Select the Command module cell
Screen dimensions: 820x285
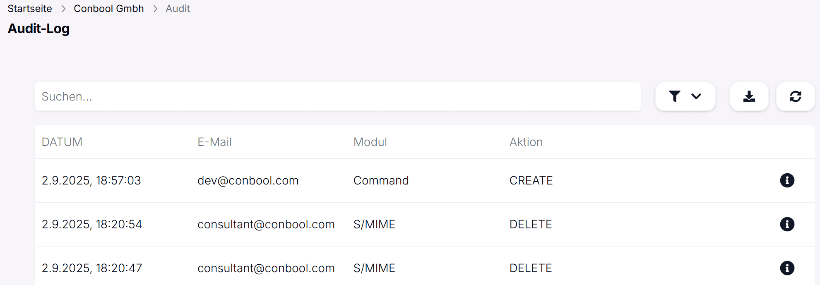[381, 180]
